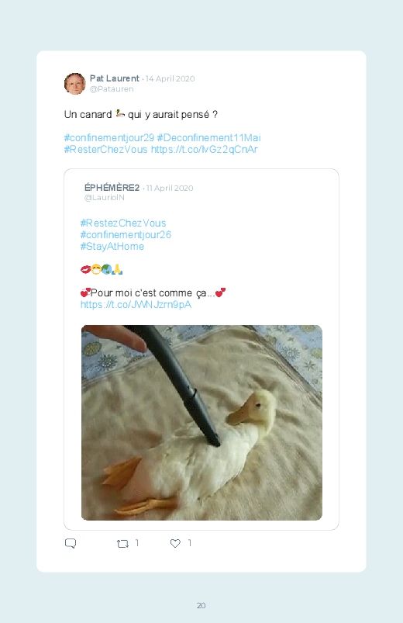Open the duck video thumbnail
This screenshot has width=403, height=623.
point(201,423)
